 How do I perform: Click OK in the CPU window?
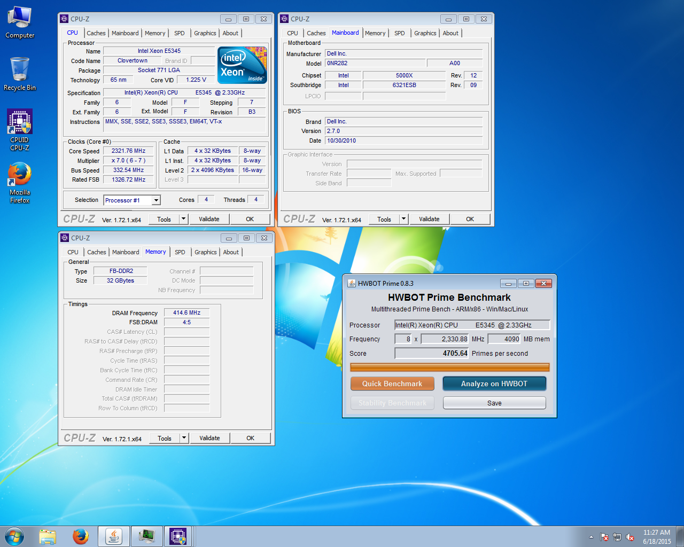pyautogui.click(x=250, y=219)
